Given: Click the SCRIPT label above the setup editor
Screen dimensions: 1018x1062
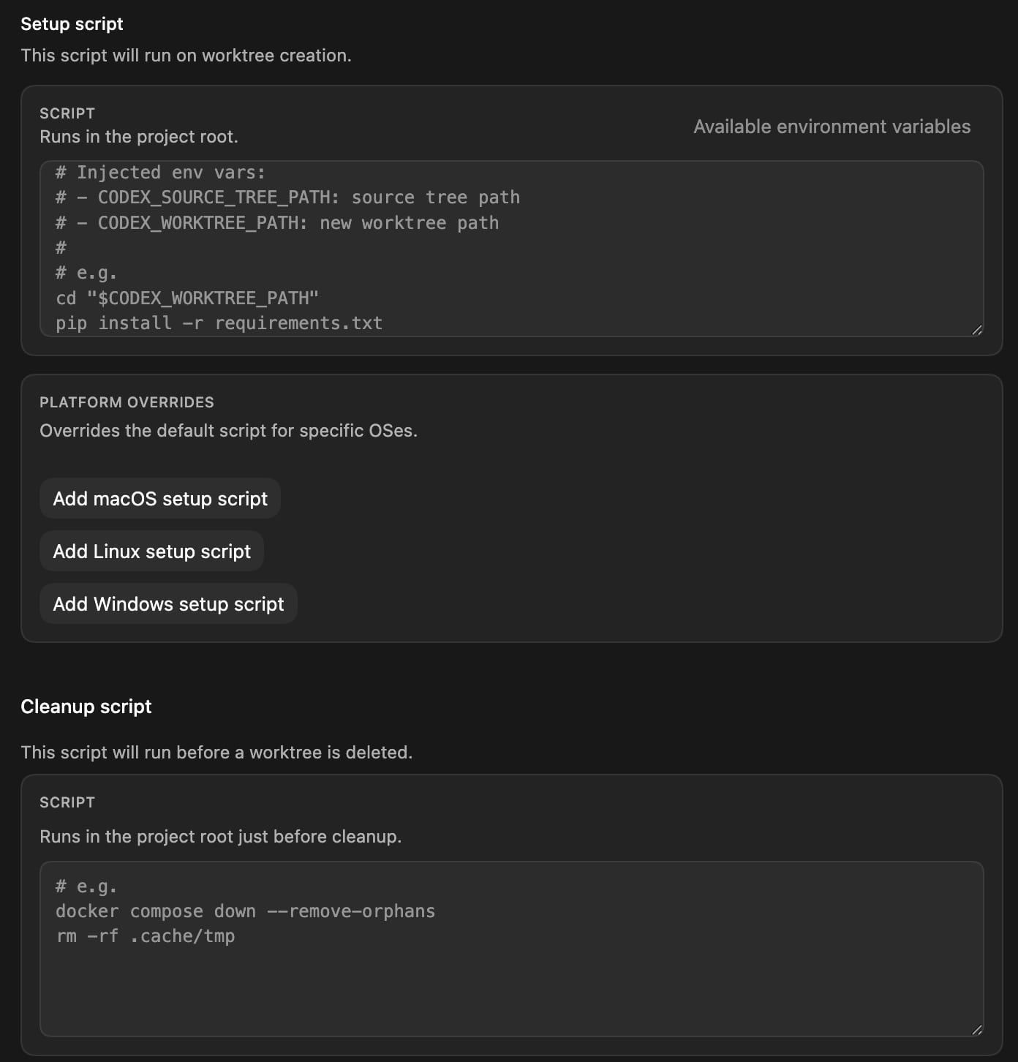Looking at the screenshot, I should click(67, 113).
